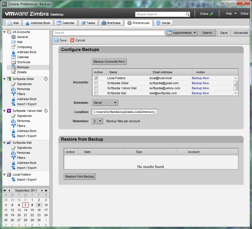Screen dimensions: 252x229
Task: Click the Calendar icon under All Accounts
Action: pos(13,57)
